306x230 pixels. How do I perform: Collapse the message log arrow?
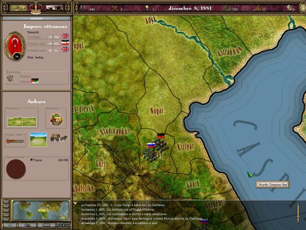coord(75,203)
